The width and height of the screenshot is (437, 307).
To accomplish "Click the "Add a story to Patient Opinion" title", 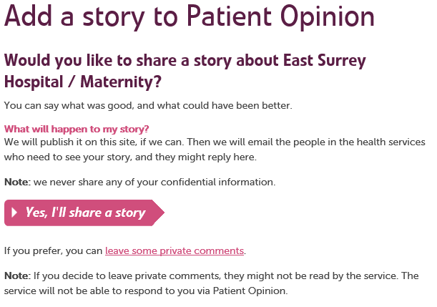I will click(x=190, y=16).
